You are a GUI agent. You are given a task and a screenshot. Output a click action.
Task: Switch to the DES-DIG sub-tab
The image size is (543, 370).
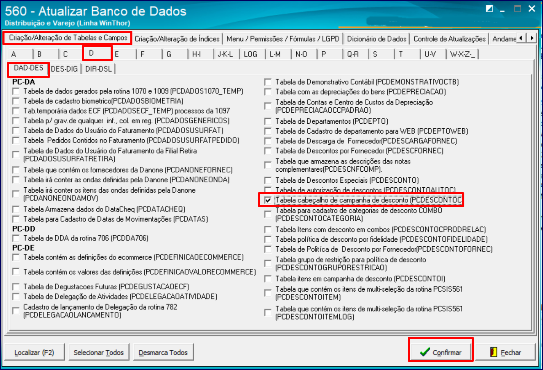[64, 69]
